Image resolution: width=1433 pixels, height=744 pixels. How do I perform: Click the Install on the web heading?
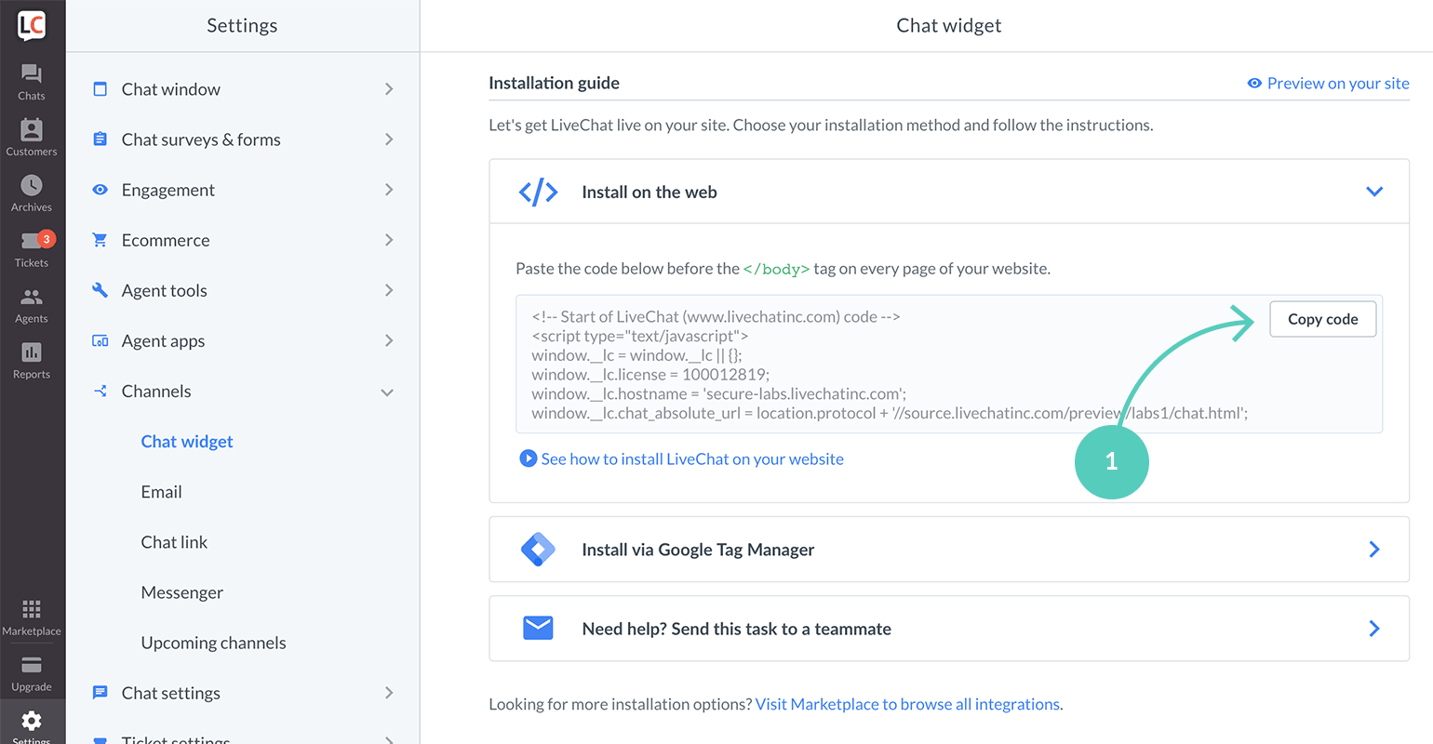(650, 192)
